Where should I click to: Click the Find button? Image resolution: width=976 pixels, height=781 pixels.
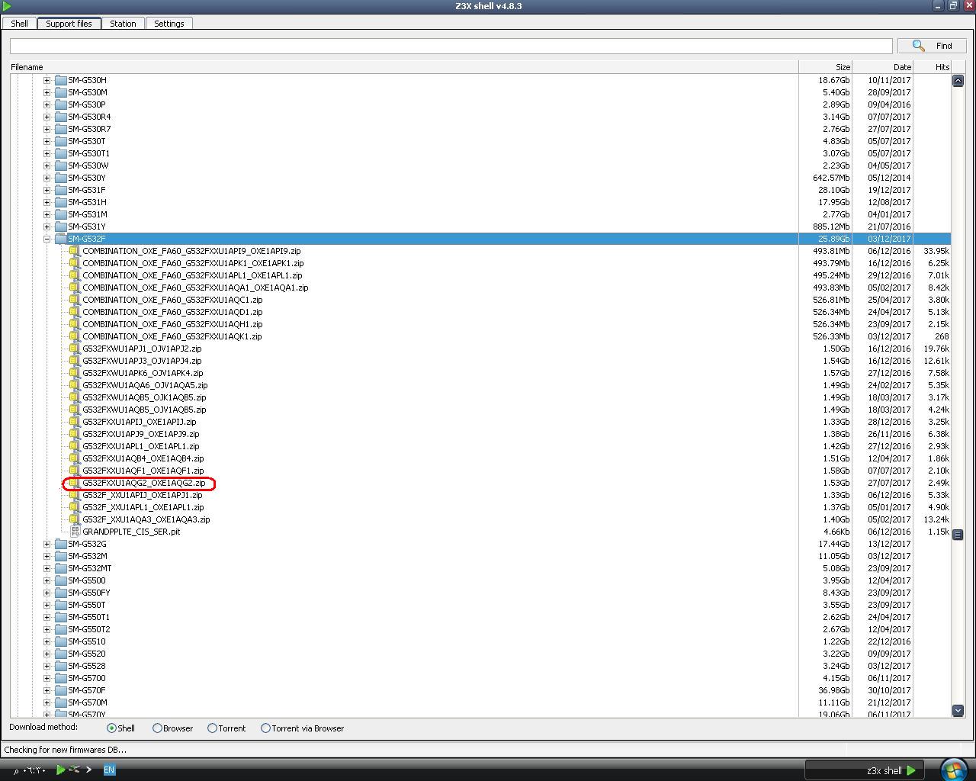pos(932,46)
